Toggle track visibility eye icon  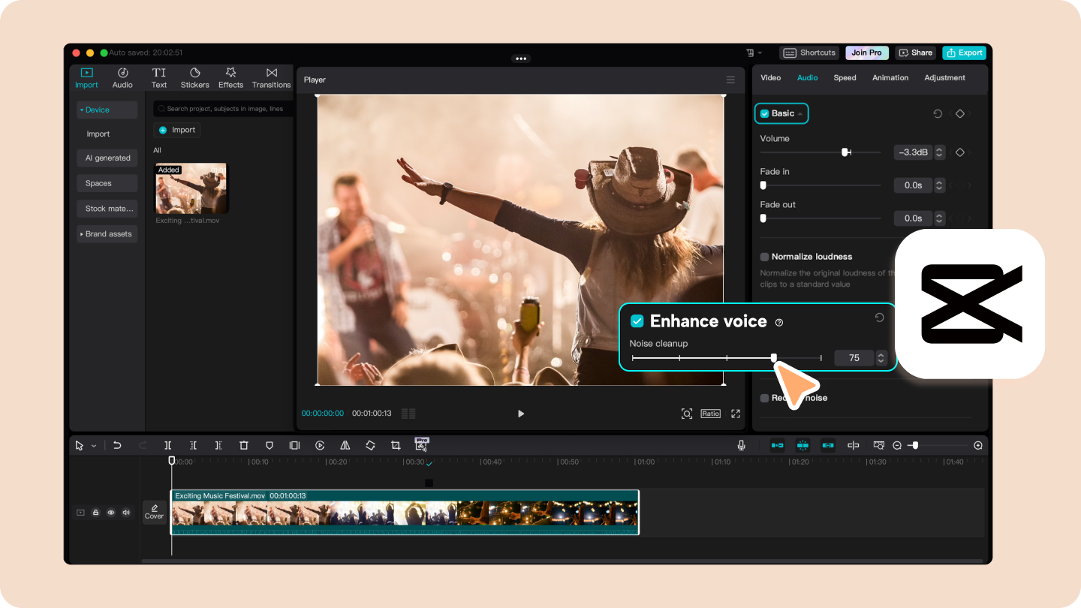[x=111, y=513]
